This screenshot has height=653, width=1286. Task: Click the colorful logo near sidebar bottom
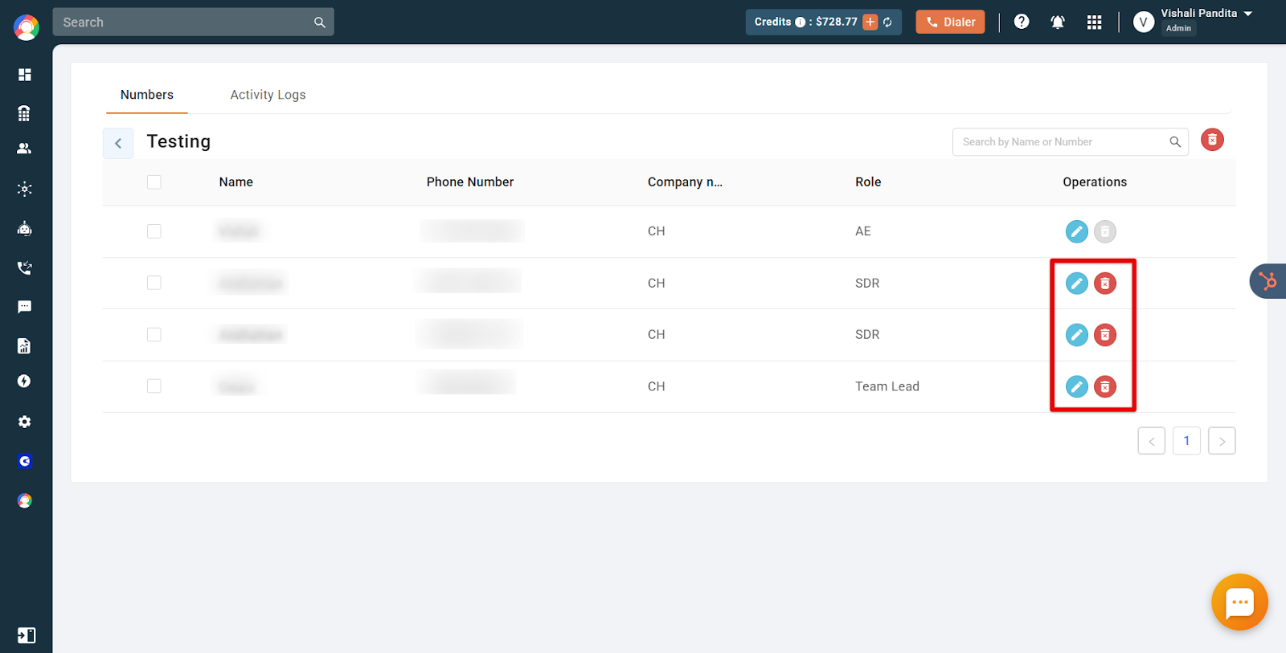pos(25,500)
